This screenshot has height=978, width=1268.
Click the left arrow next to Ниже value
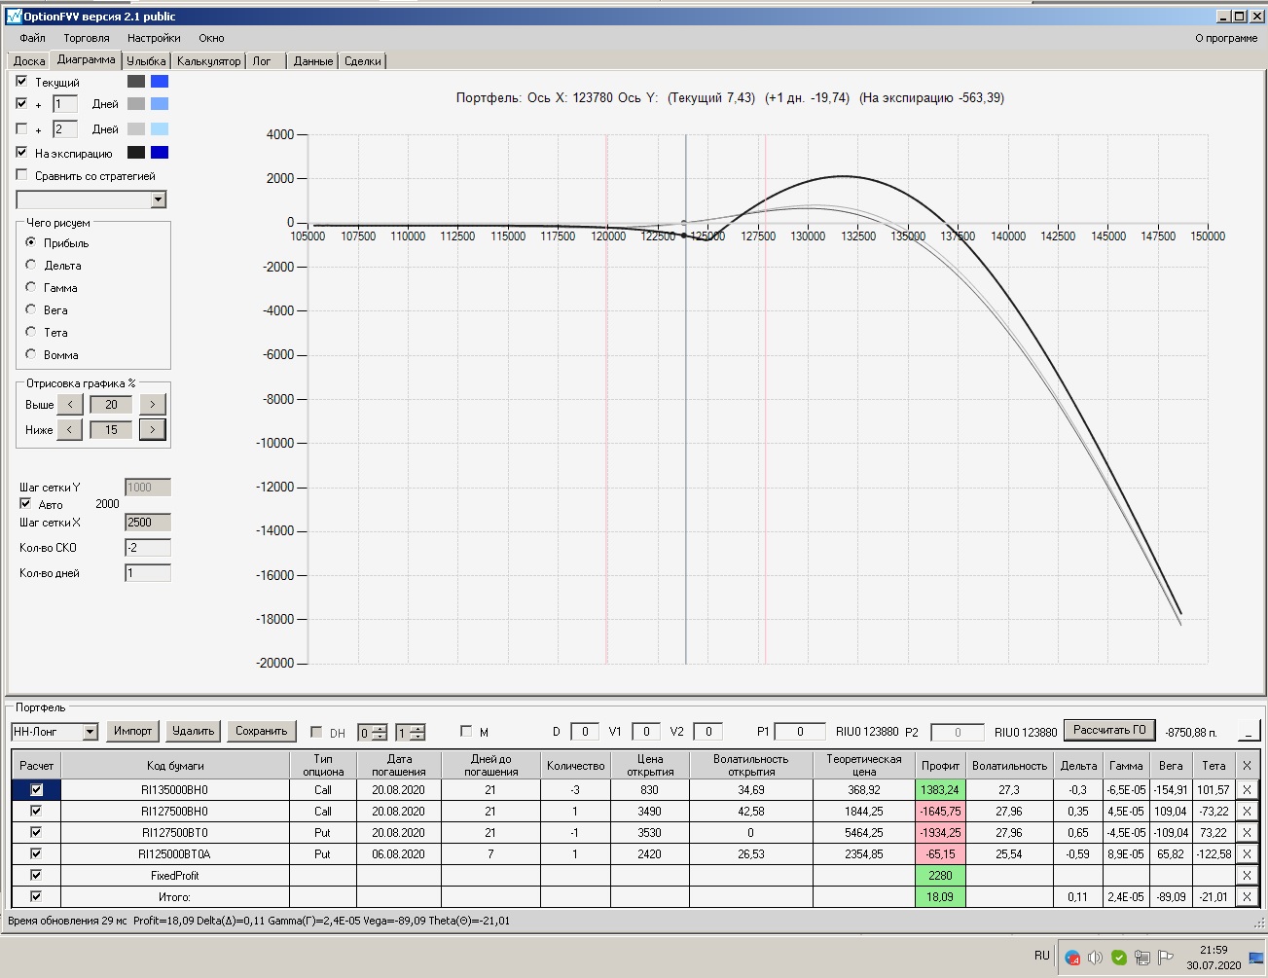point(69,430)
